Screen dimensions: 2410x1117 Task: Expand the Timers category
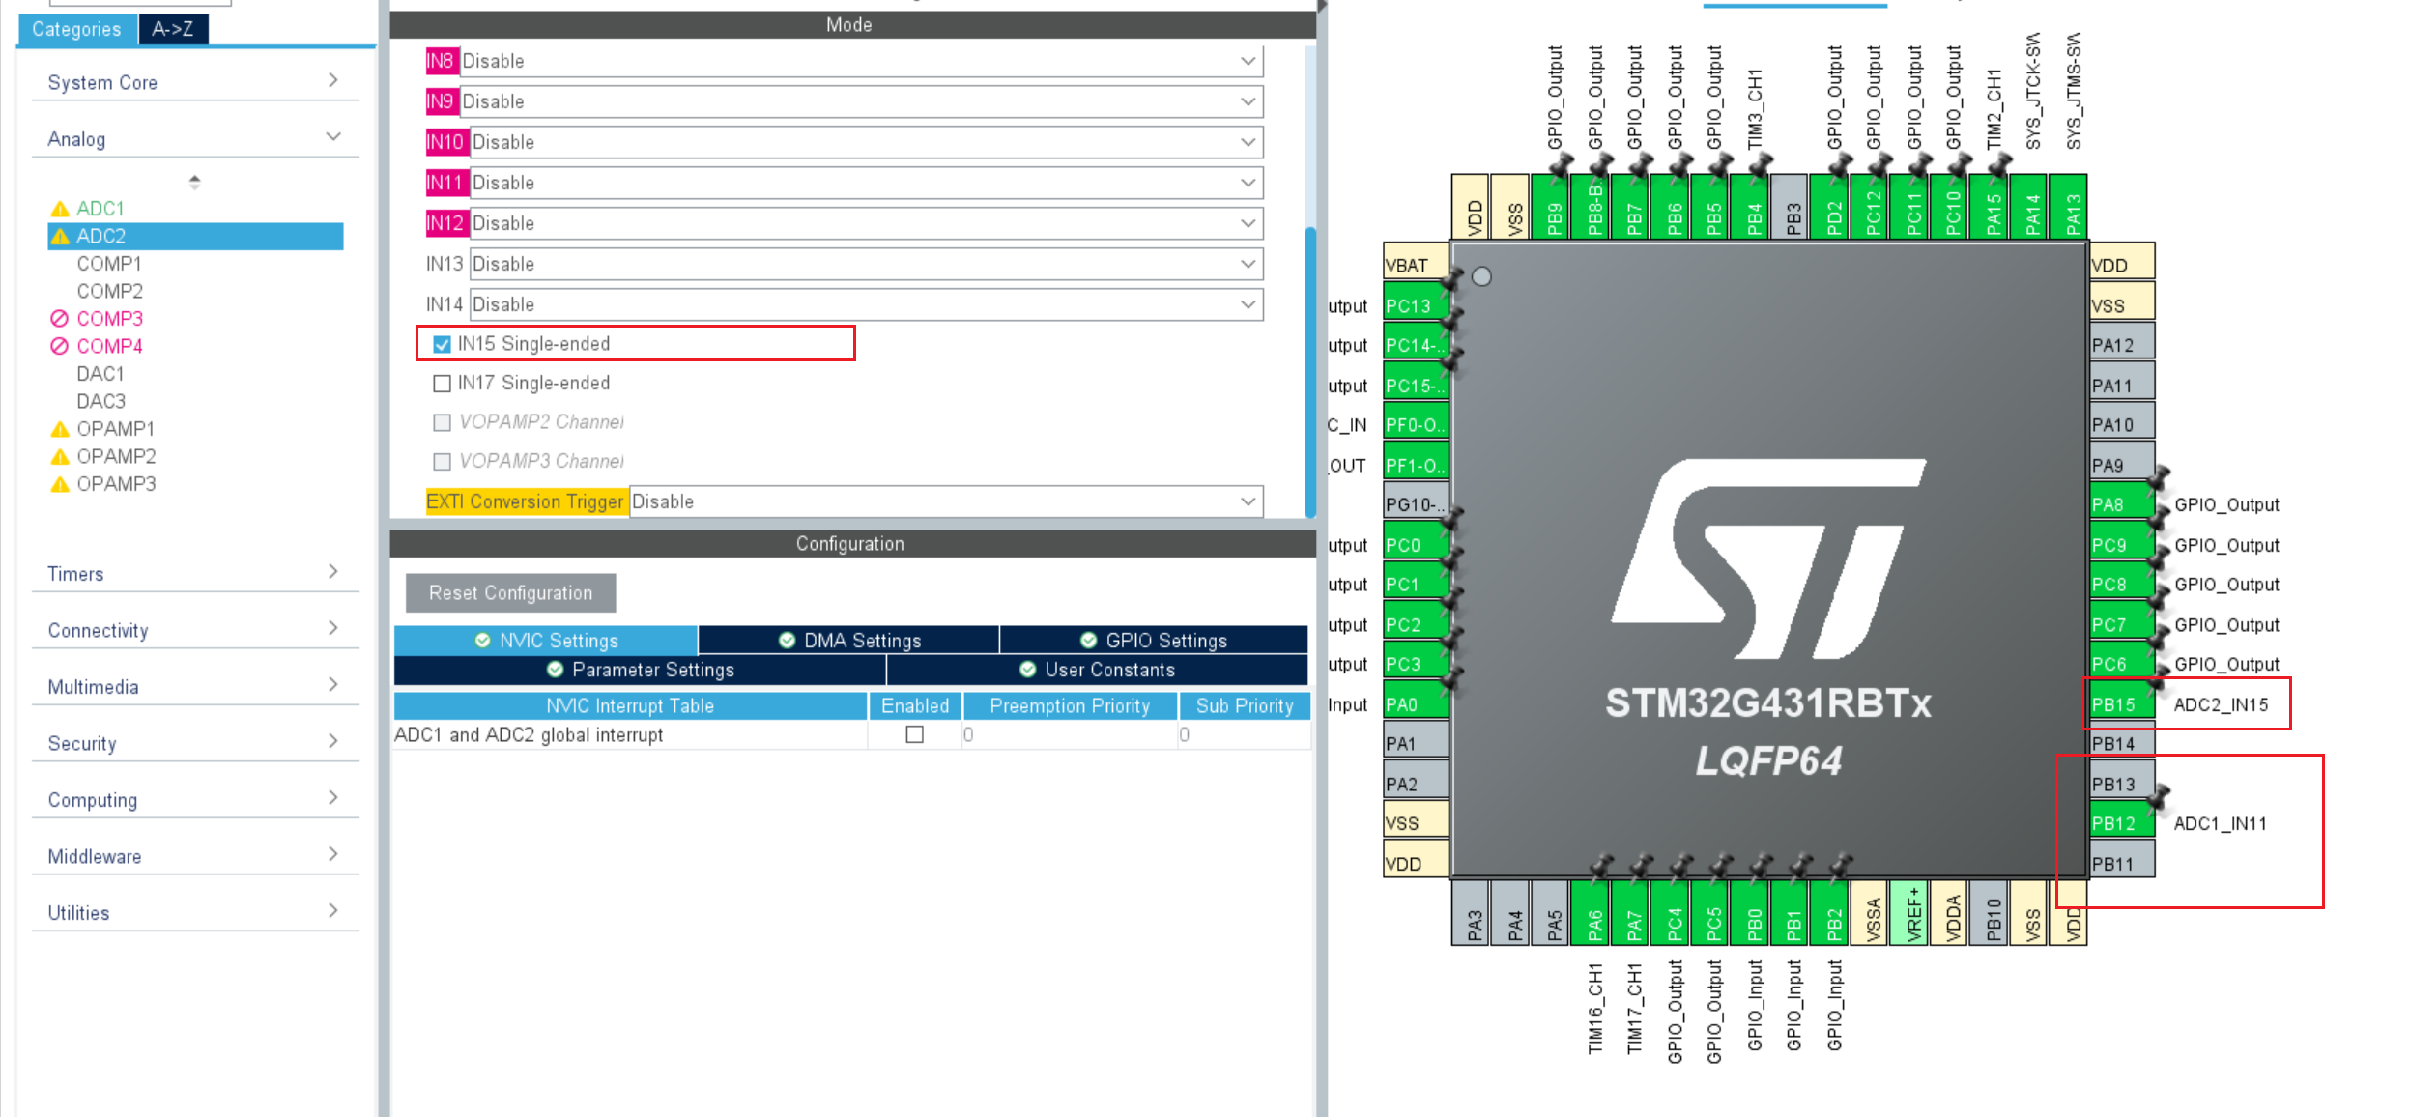194,573
